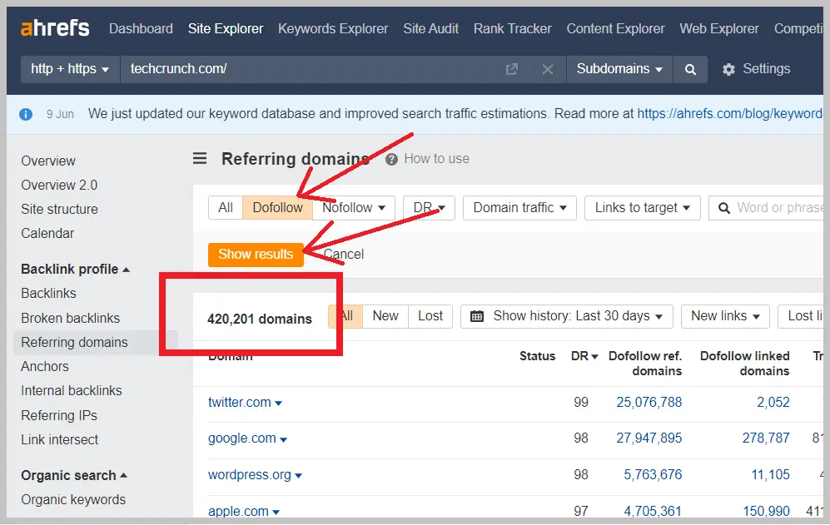Open Referring IPs in sidebar
Image resolution: width=830 pixels, height=525 pixels.
(x=59, y=415)
